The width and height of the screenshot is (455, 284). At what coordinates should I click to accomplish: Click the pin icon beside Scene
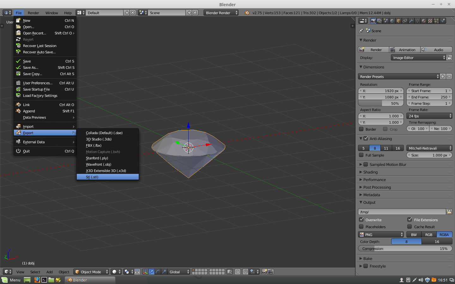click(361, 31)
